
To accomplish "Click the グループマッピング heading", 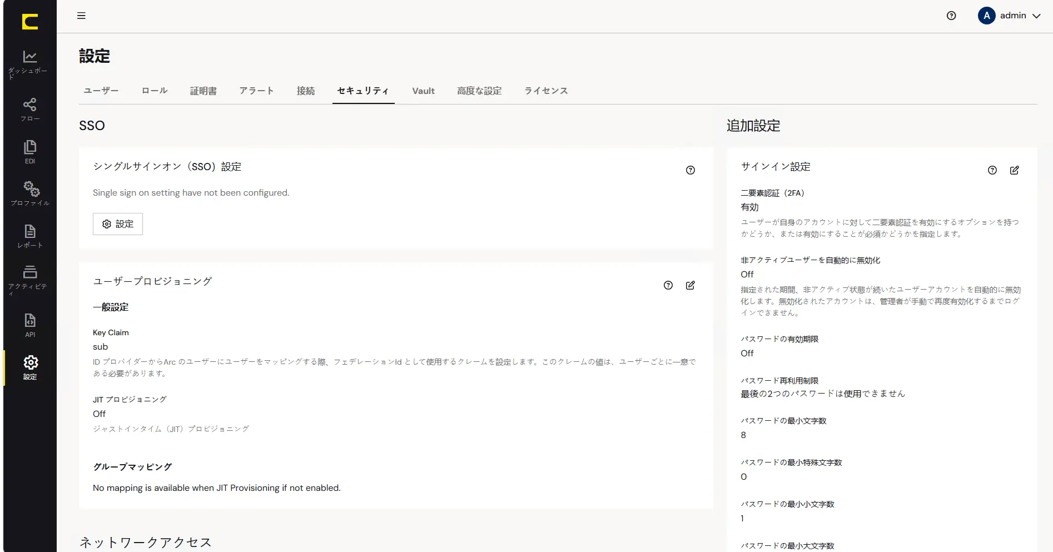I will pos(132,467).
